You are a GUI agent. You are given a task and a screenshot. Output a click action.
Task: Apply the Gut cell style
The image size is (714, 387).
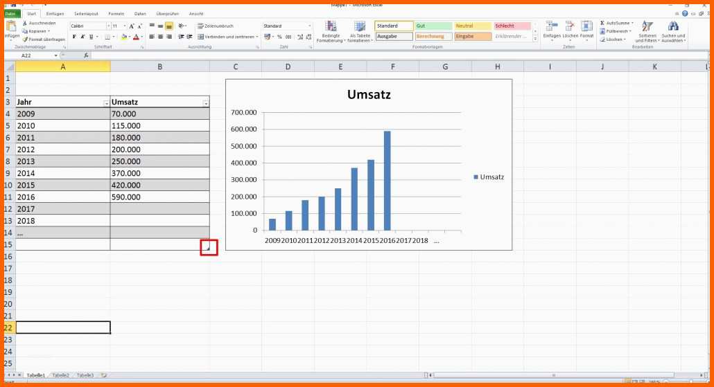pos(433,26)
